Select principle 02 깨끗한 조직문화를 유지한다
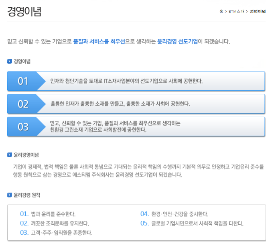Screen dimensions: 274x248 [54, 223]
